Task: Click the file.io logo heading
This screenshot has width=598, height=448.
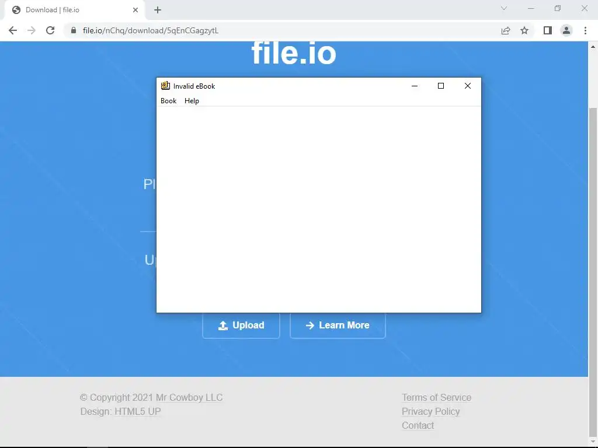Action: tap(294, 53)
